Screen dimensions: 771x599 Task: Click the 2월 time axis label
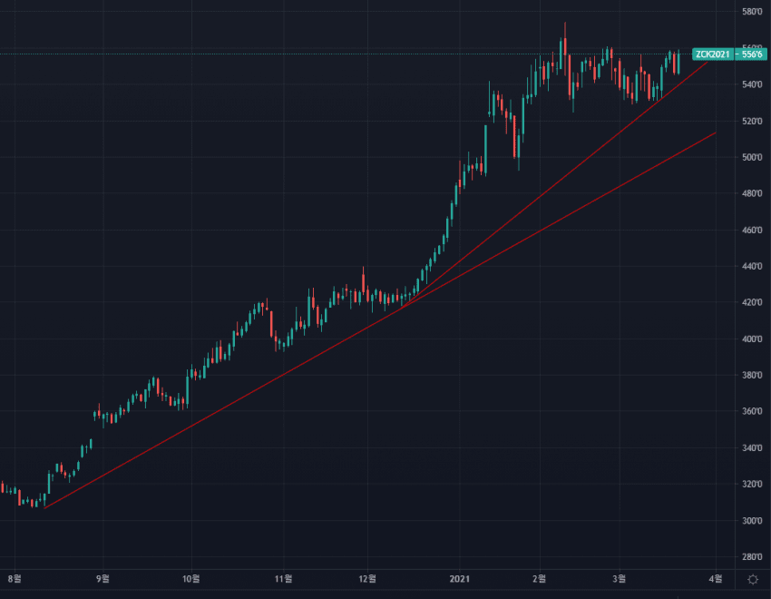point(539,579)
